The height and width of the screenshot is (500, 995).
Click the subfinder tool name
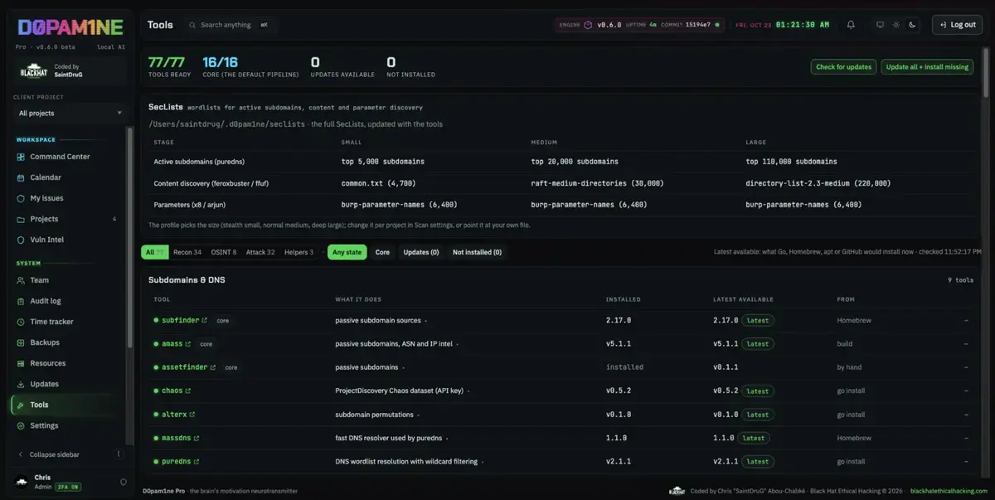pos(180,320)
